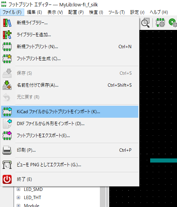Click the red power Quit icon

pos(7,179)
